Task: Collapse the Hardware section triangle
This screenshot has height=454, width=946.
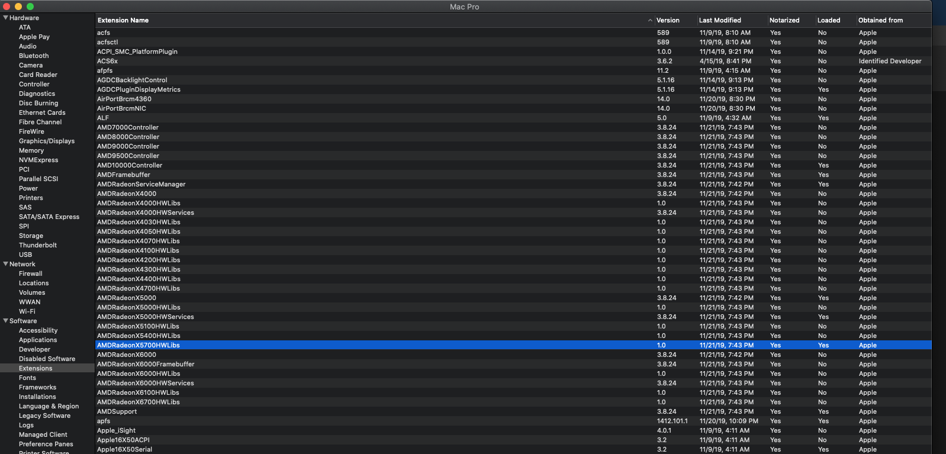Action: [x=5, y=18]
